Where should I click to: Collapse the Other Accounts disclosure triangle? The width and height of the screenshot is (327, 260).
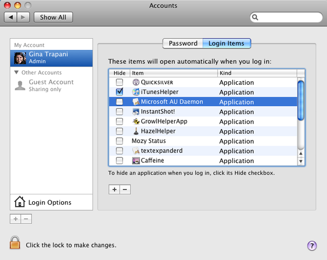(17, 73)
